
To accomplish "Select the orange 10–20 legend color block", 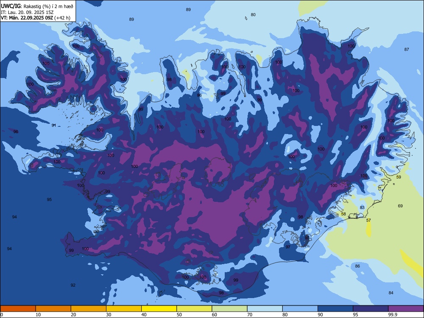I will tap(53, 309).
